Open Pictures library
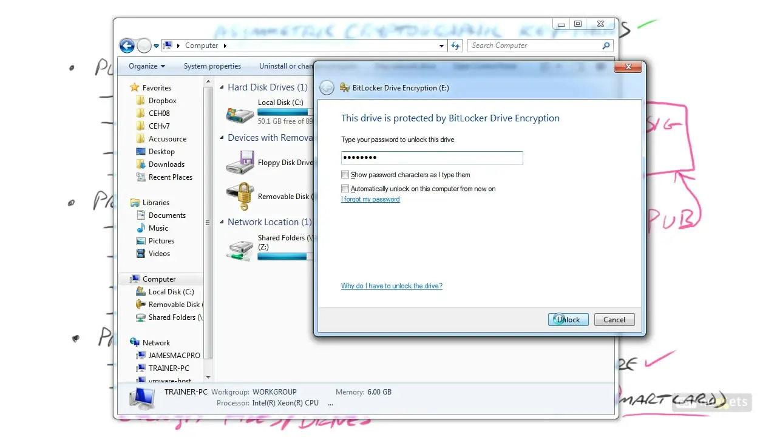This screenshot has height=437, width=777. pos(161,241)
